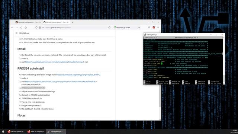Switch to pi@raspberrypi taskbar button
Screen dimensions: 238x134
(x=56, y=131)
